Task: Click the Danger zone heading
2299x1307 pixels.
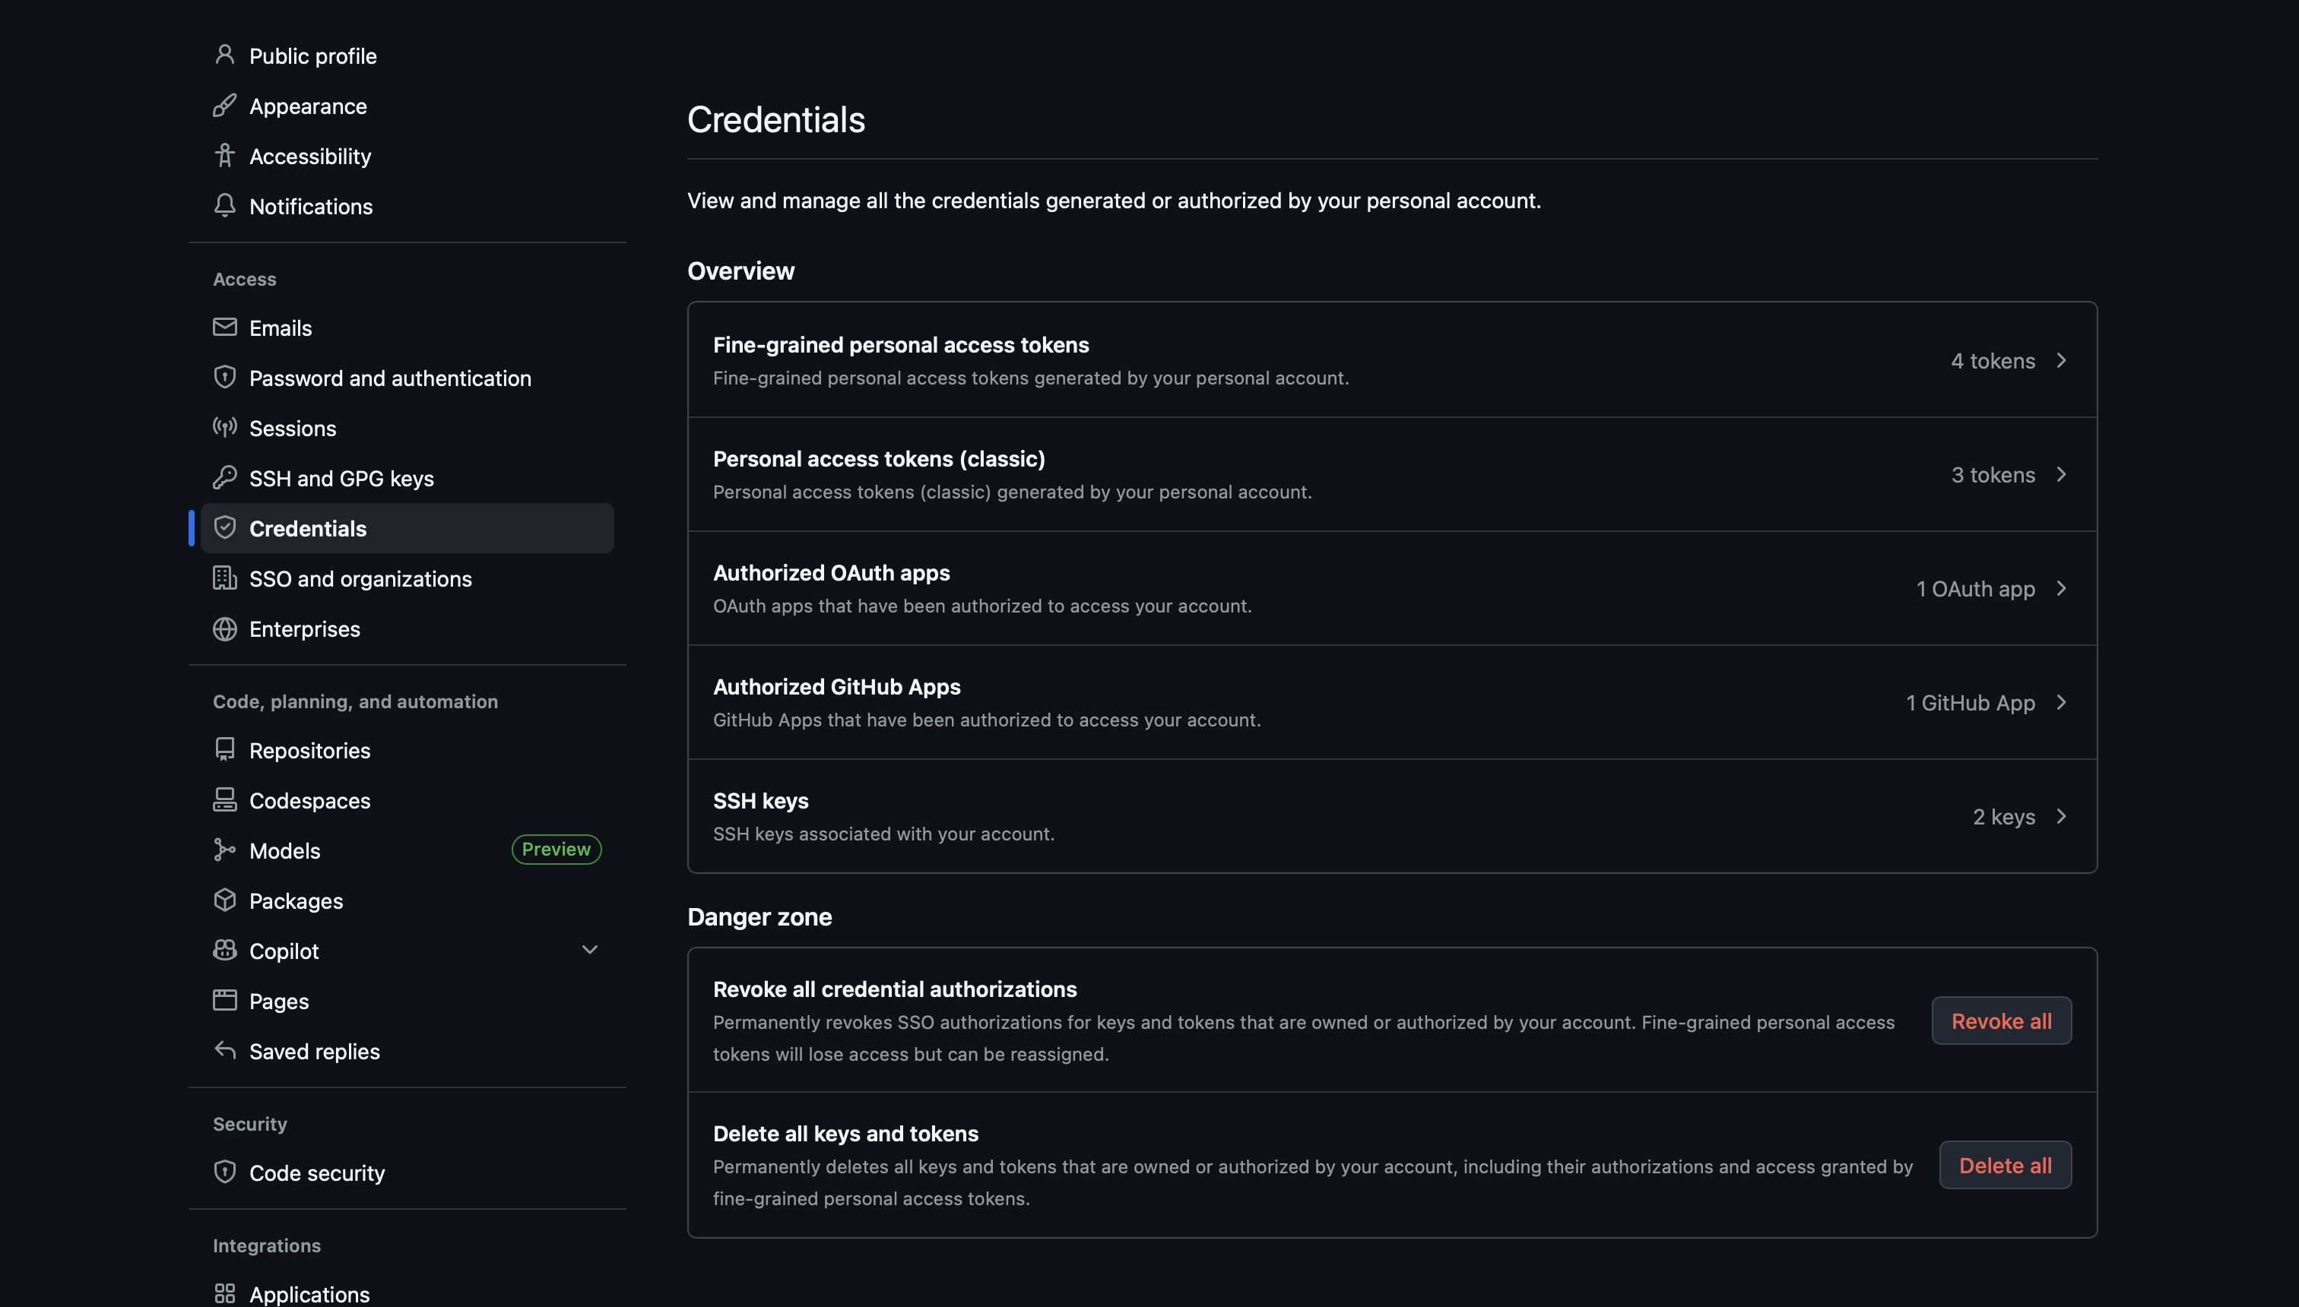Action: pos(759,916)
